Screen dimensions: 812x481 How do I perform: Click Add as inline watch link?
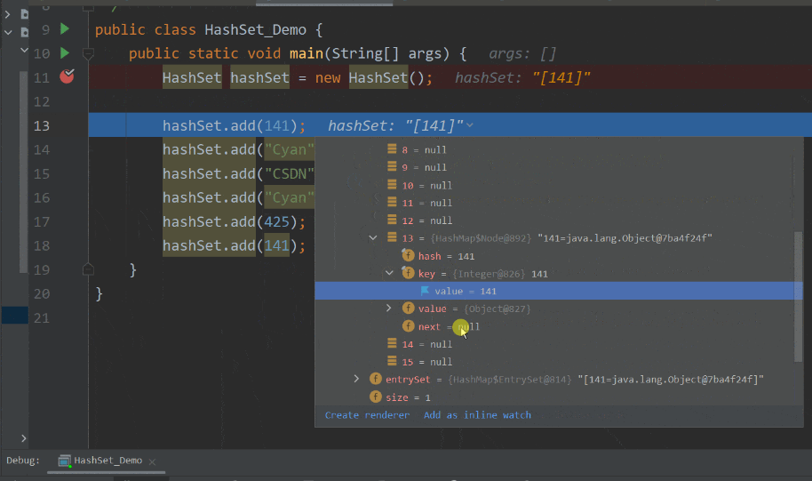tap(477, 415)
